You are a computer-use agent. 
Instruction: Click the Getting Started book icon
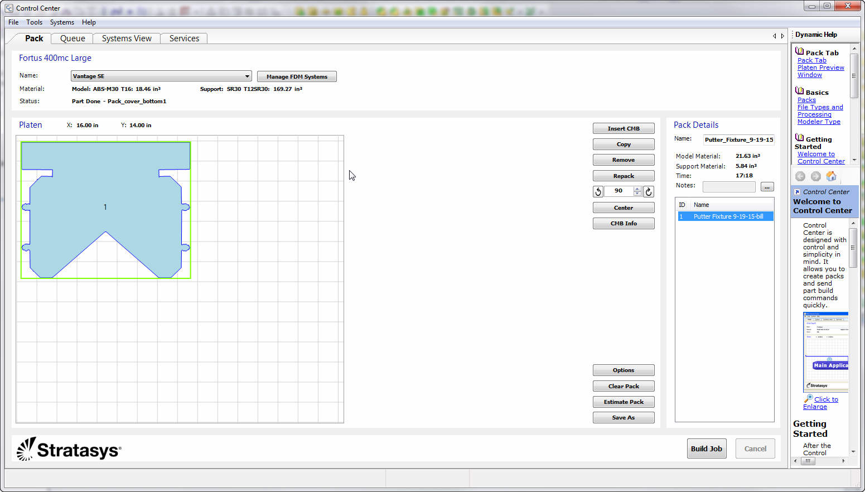click(x=799, y=138)
